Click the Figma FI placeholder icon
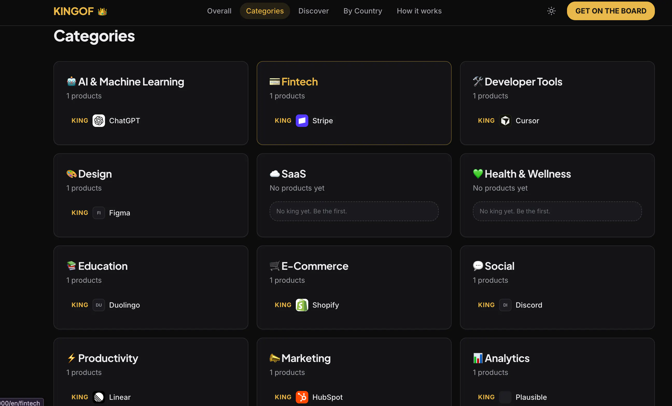Viewport: 672px width, 406px height. coord(99,213)
